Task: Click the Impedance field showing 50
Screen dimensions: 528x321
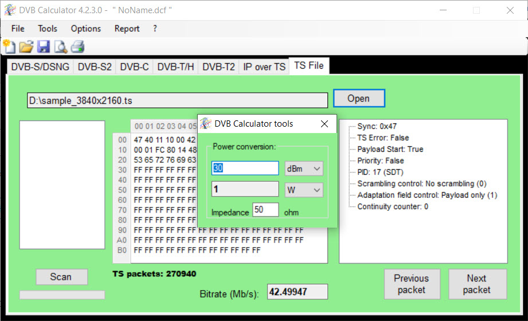Action: point(265,209)
